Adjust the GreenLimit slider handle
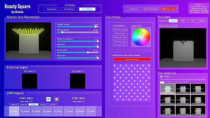 tap(88, 52)
